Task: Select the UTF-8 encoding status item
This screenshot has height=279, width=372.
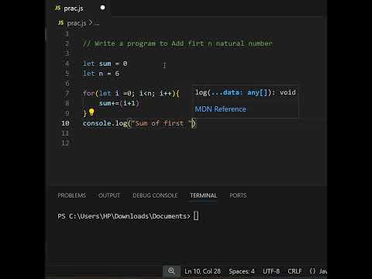Action: coord(271,271)
